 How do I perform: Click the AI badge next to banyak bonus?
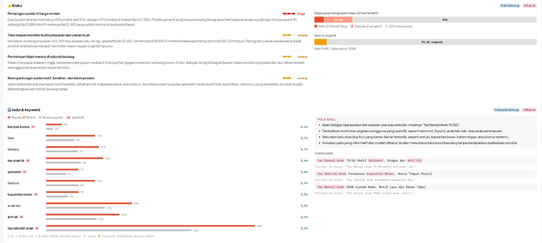33,127
